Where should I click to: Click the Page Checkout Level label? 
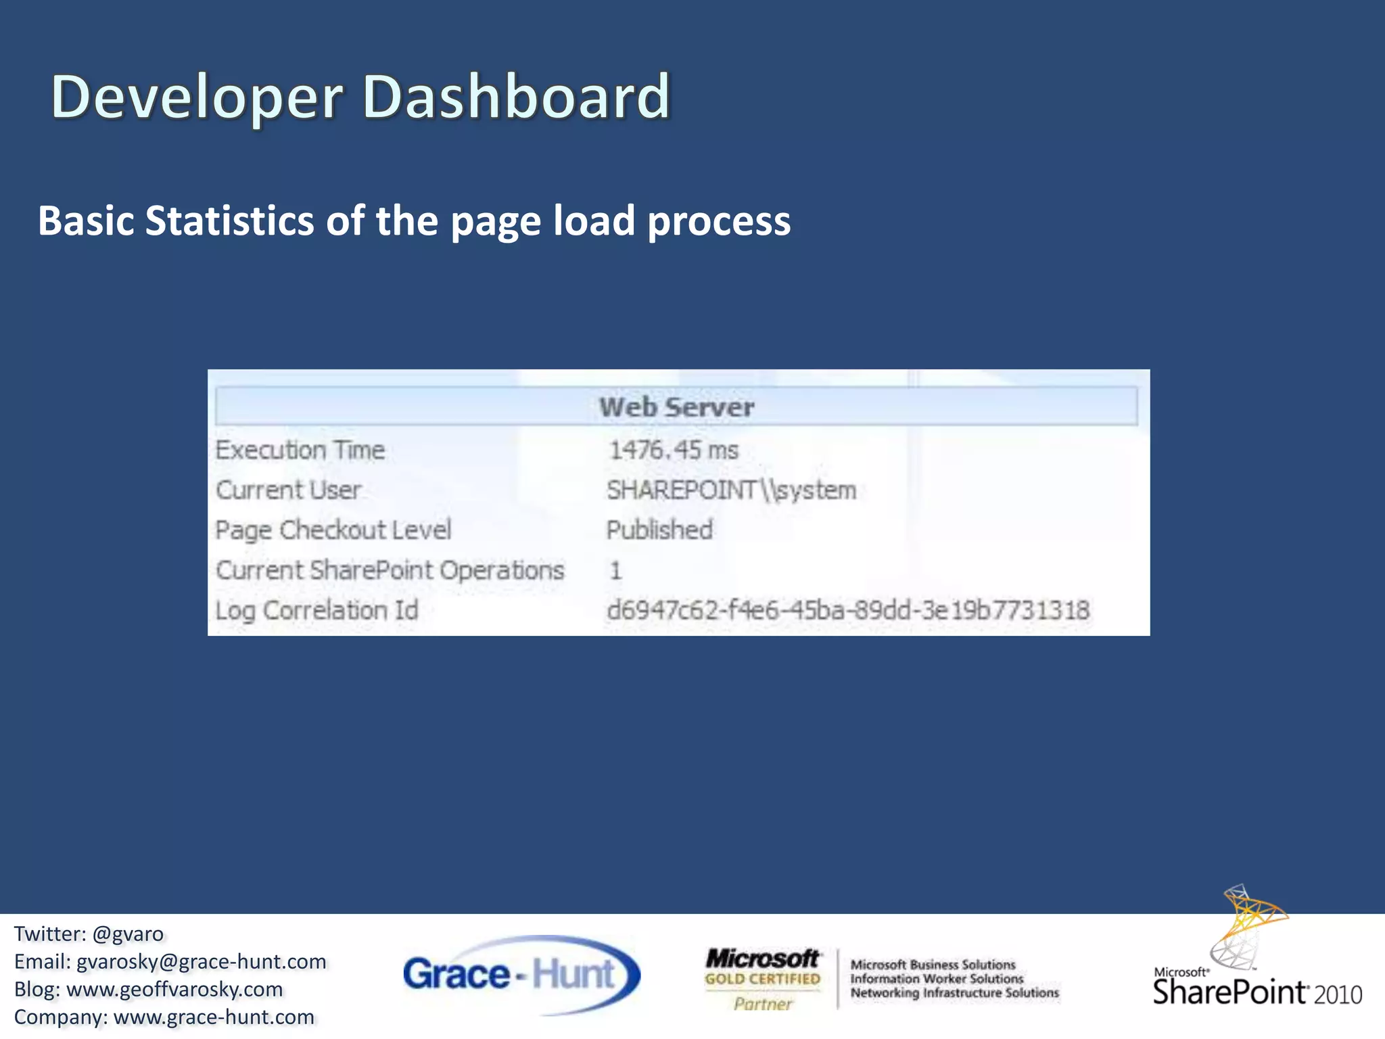pos(333,530)
